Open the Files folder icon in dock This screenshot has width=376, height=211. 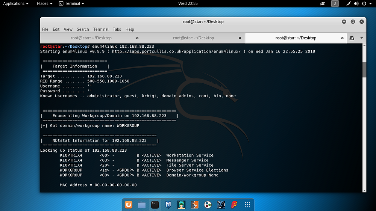tap(142, 205)
